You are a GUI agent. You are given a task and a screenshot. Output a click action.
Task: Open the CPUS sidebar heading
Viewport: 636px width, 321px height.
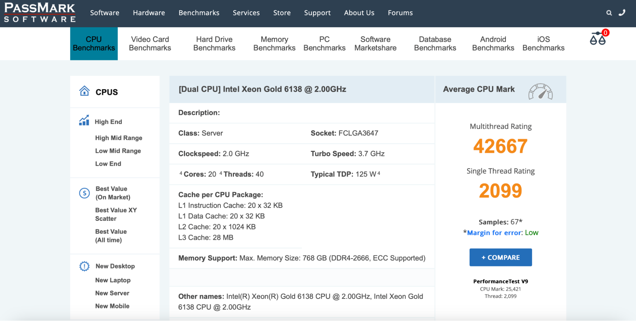tap(107, 92)
